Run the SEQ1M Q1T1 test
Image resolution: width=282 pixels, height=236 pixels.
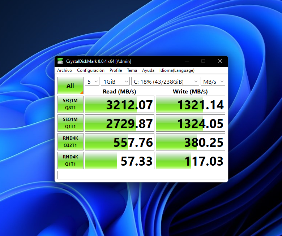[70, 123]
